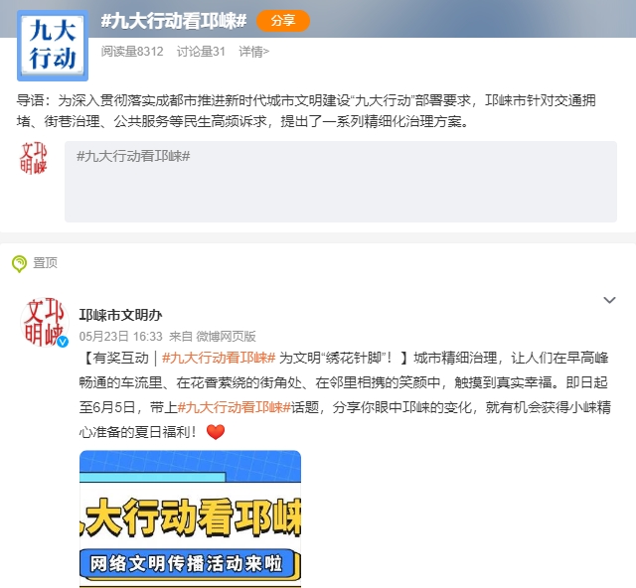Open 邛崃市文明办 profile avatar in post
This screenshot has width=636, height=588.
tap(44, 323)
